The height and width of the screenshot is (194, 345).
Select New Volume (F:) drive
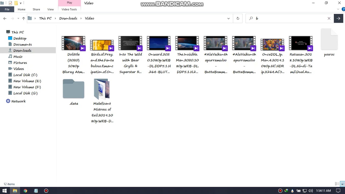tap(27, 87)
